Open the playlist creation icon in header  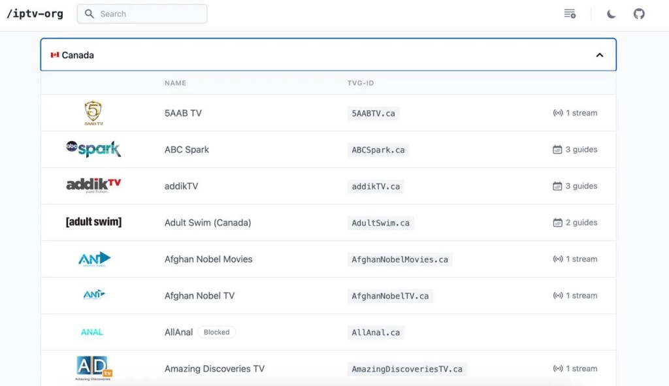click(x=570, y=14)
